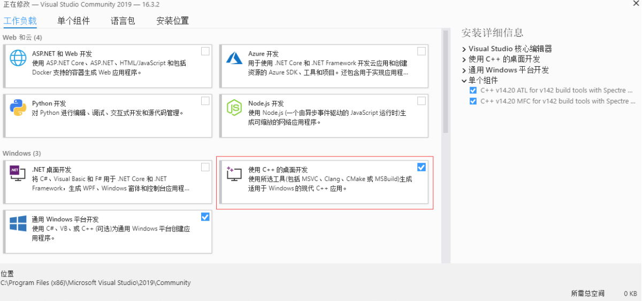Check the ASP.NET 和 Web 开发 workload checkbox

(205, 51)
